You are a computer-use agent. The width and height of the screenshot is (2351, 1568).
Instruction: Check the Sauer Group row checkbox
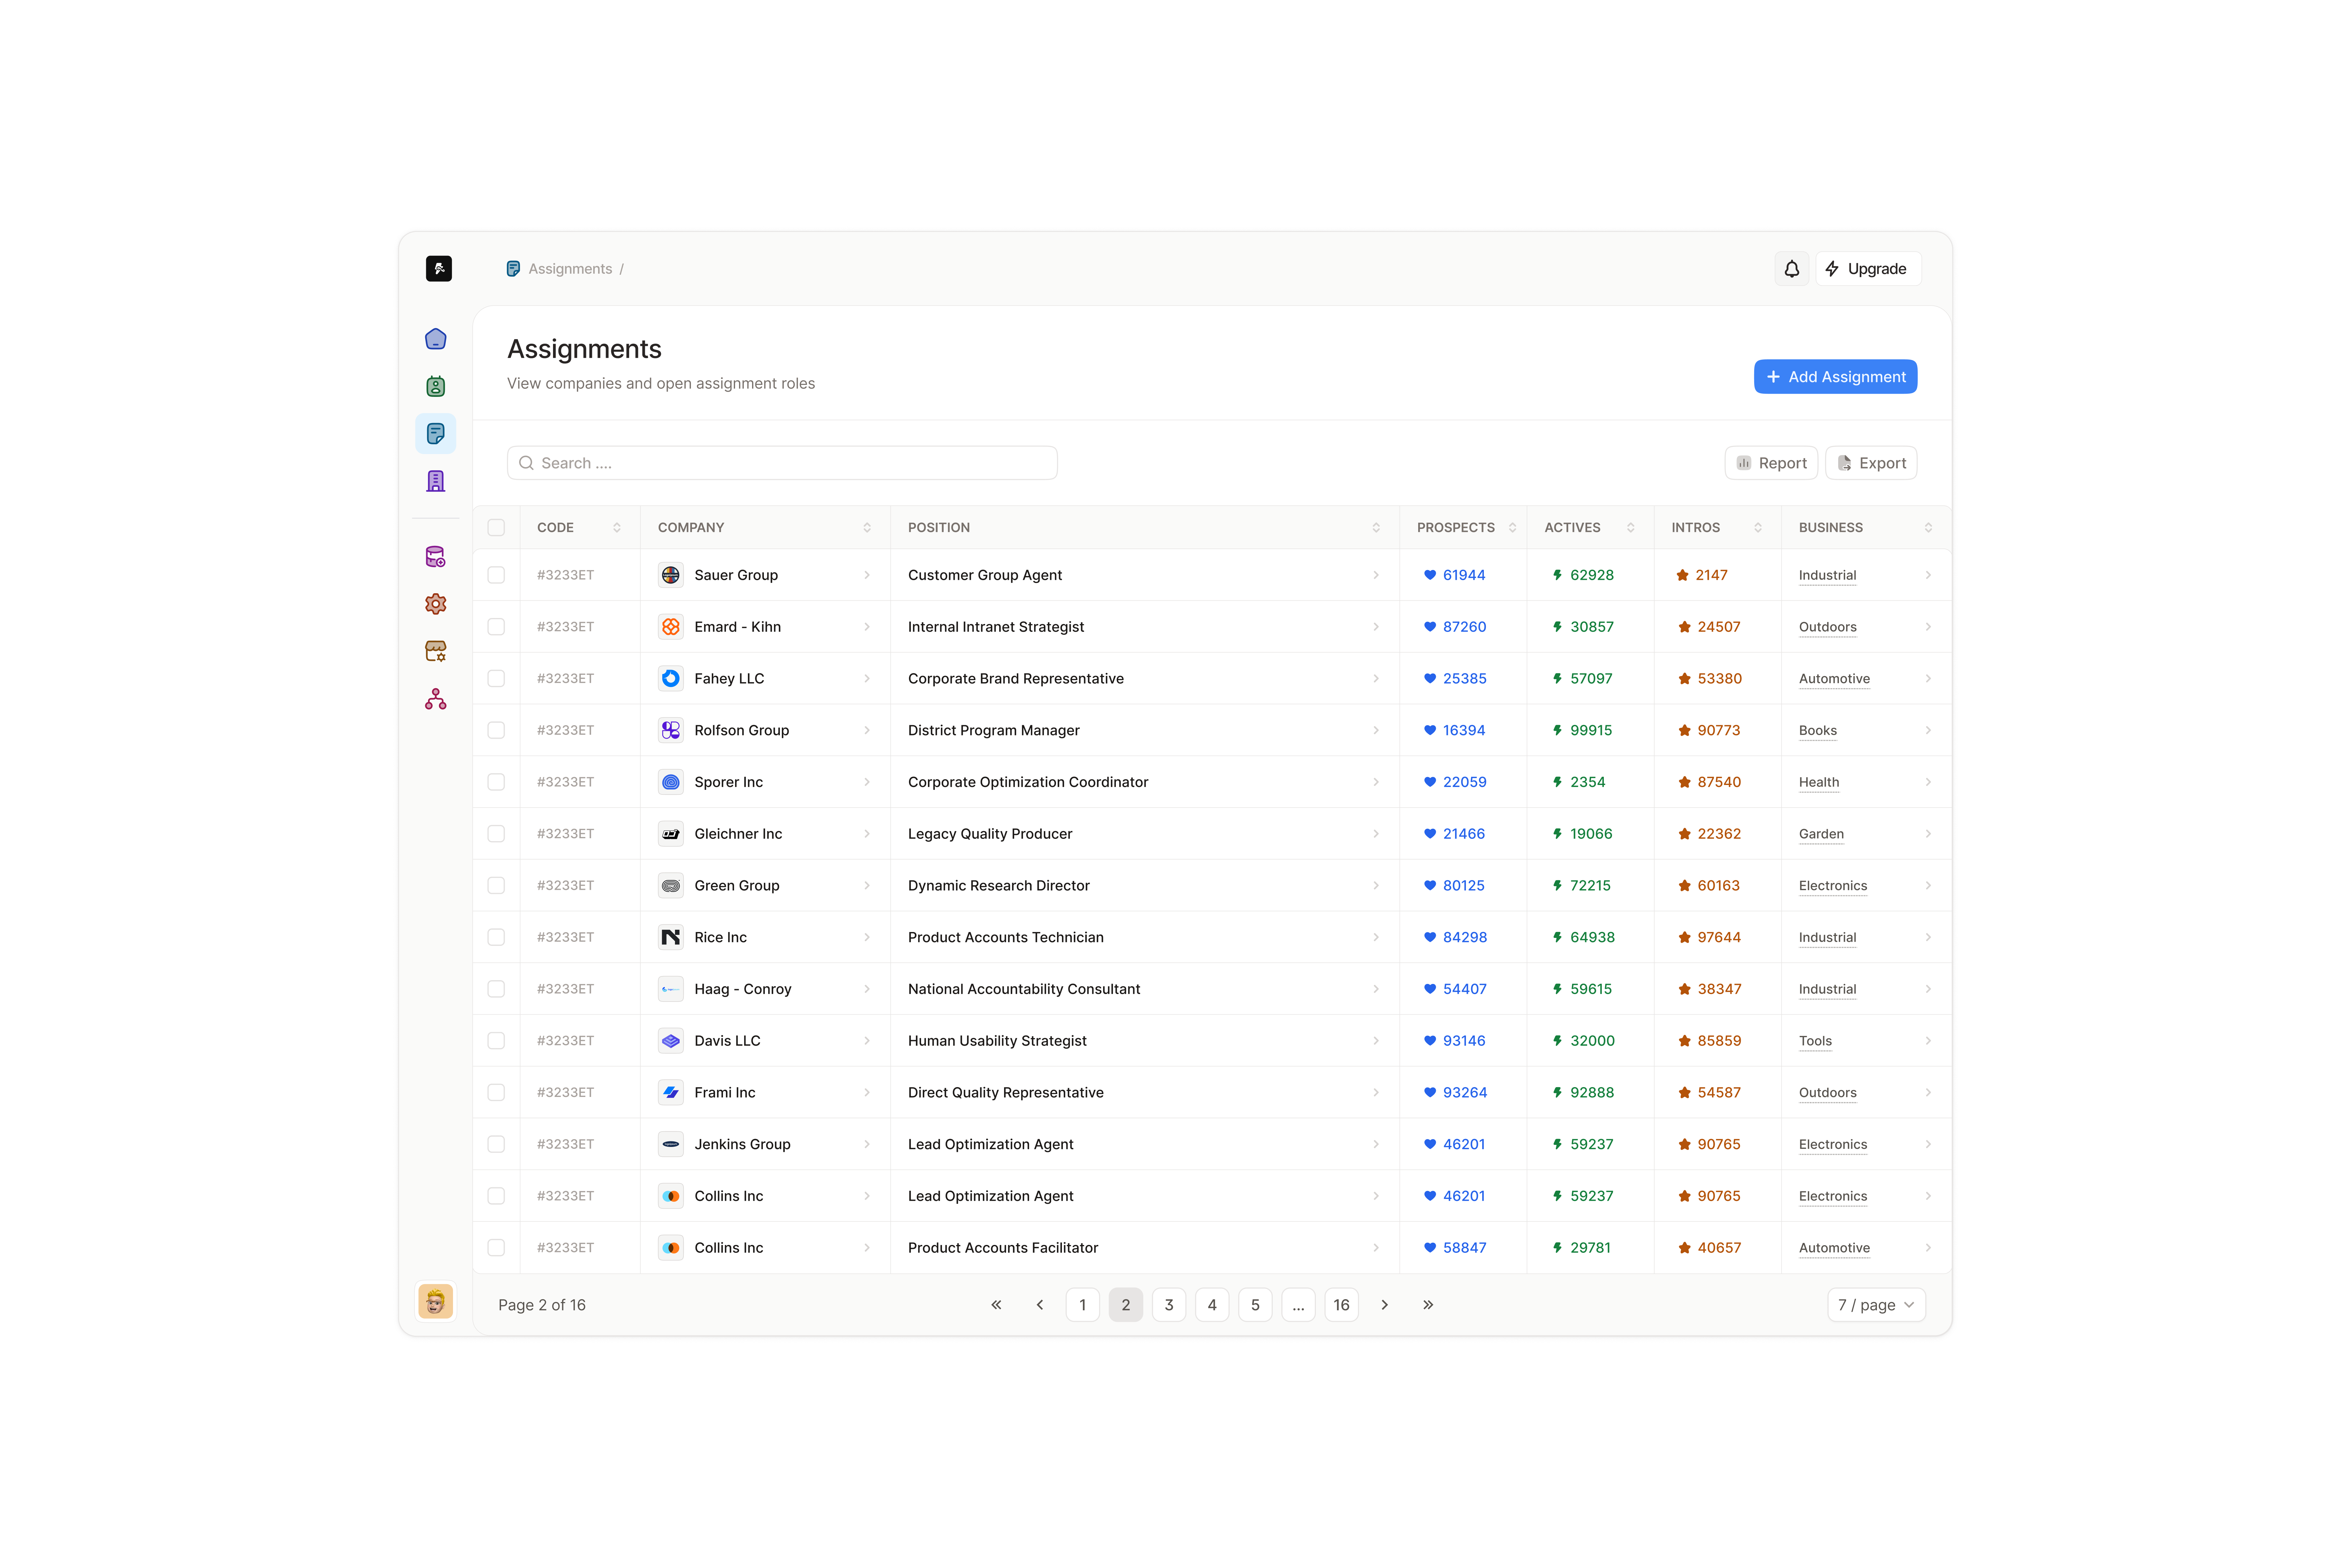496,575
